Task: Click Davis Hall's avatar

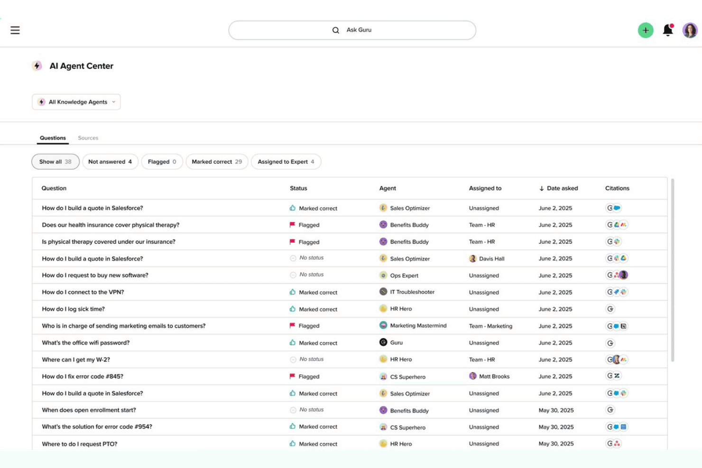Action: pyautogui.click(x=472, y=258)
